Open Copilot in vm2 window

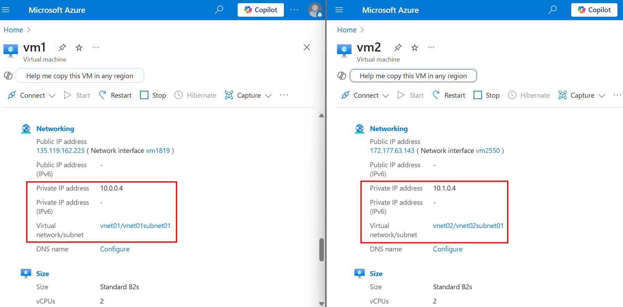pos(594,10)
